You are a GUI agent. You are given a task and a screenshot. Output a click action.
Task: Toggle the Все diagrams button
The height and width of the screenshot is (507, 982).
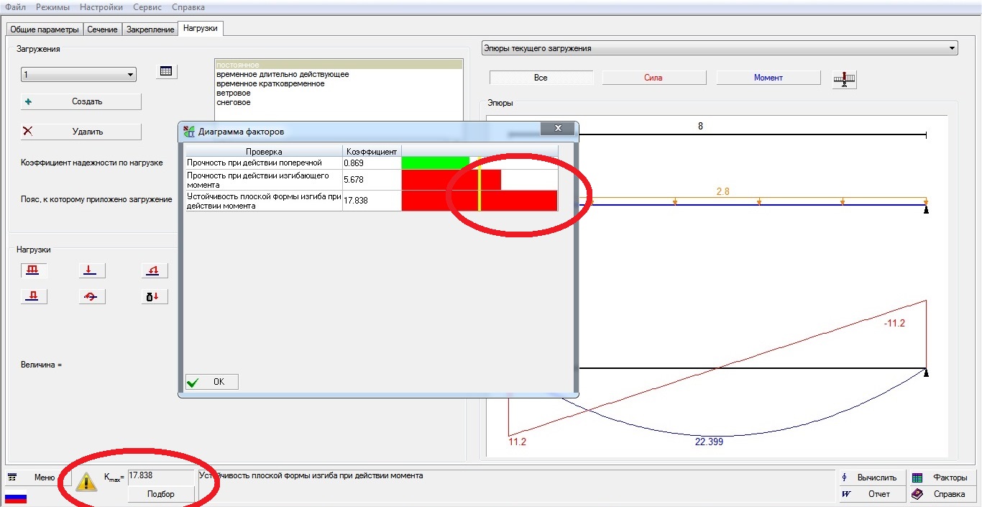coord(541,78)
